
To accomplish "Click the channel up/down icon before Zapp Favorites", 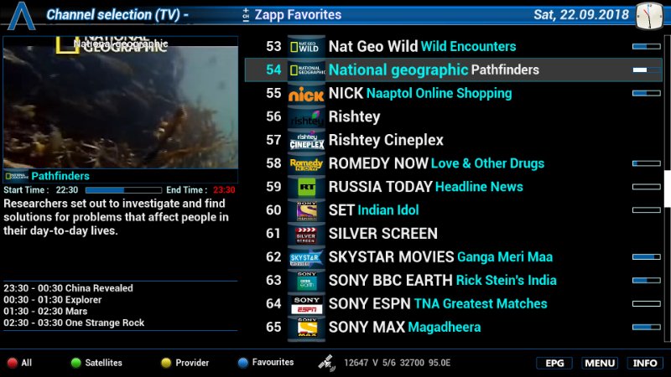I will coord(246,15).
